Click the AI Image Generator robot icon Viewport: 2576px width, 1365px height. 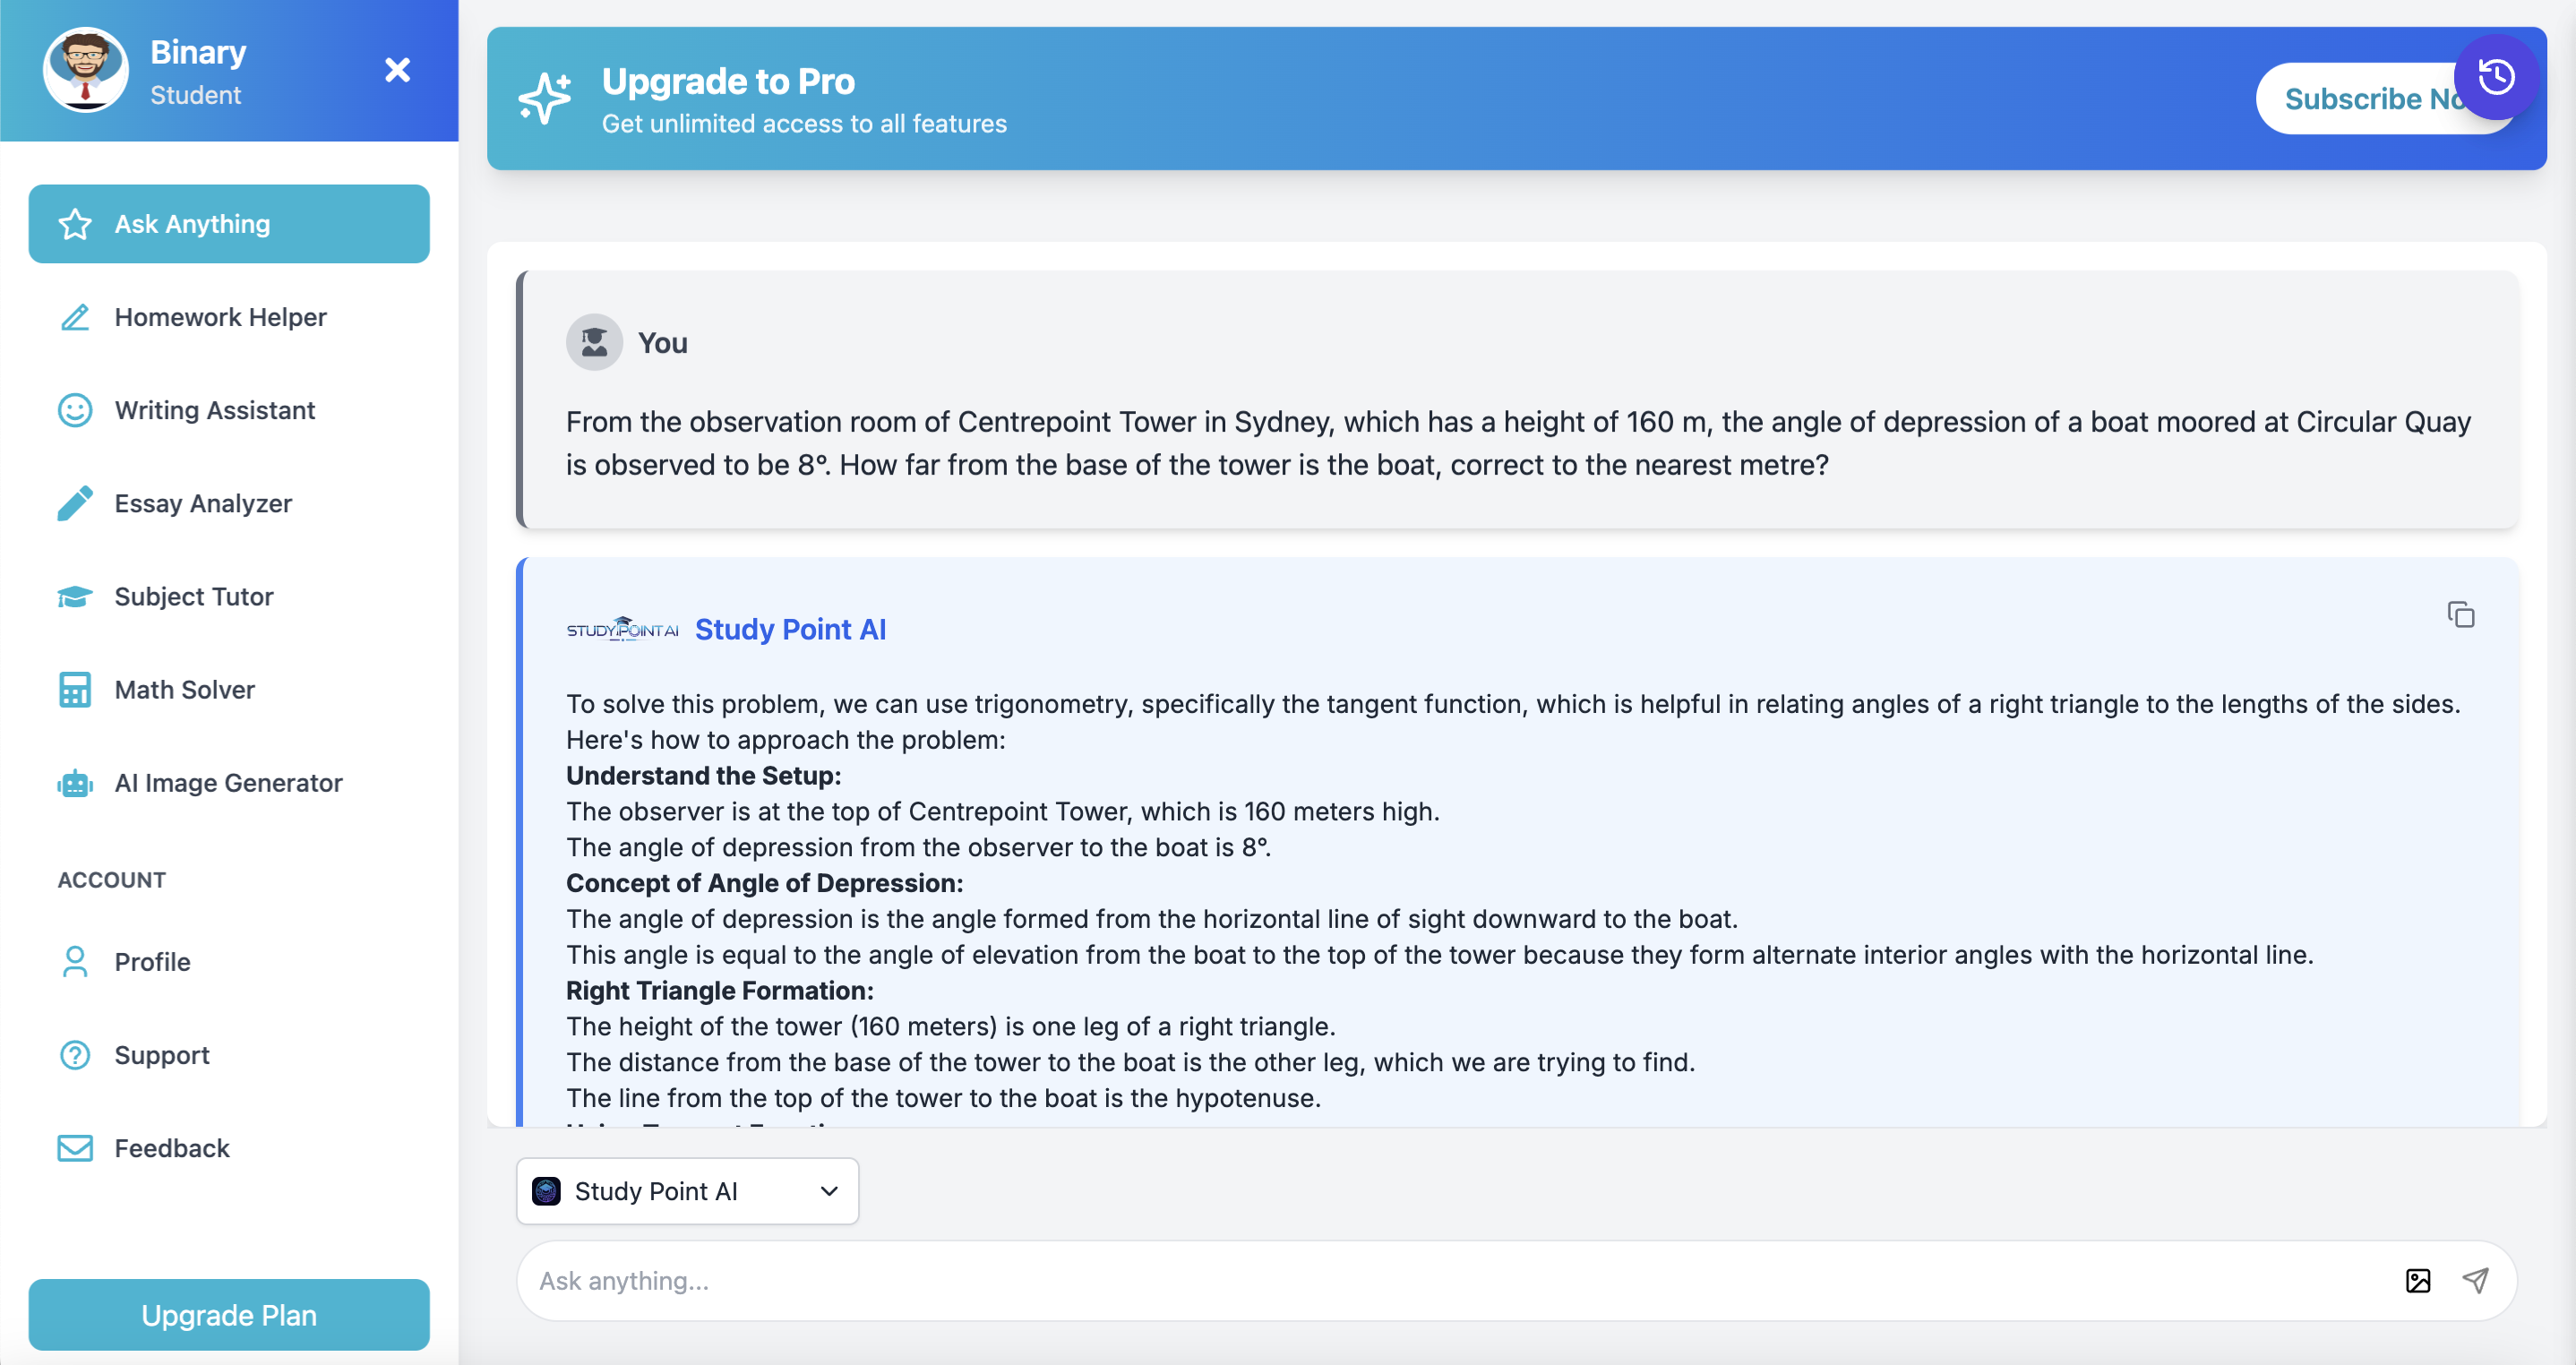[x=75, y=783]
